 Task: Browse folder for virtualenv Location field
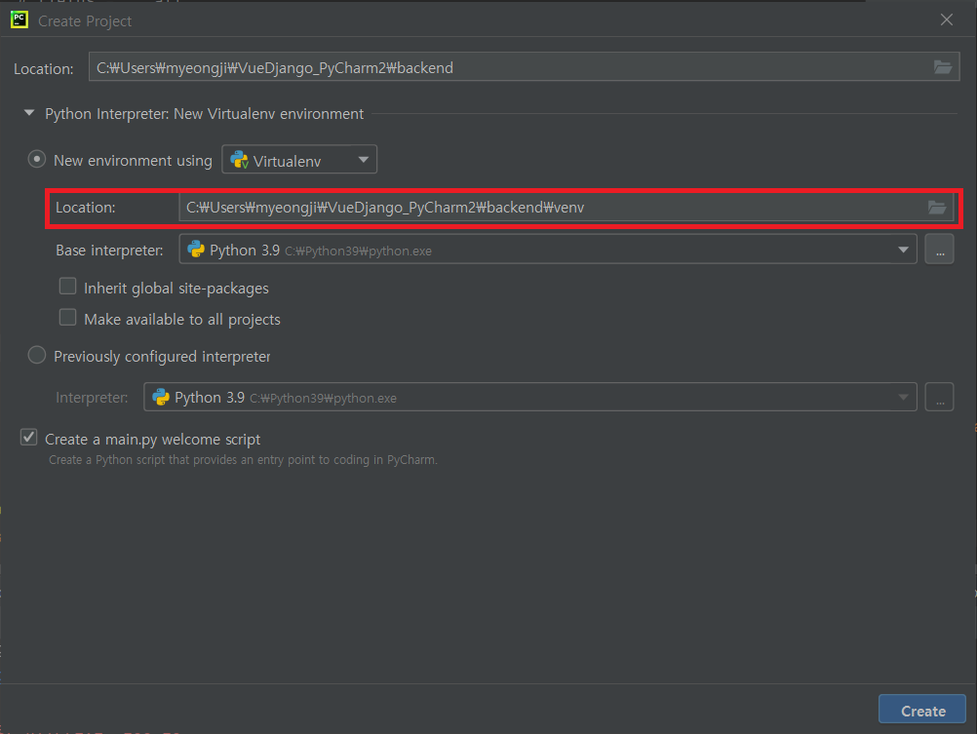(936, 208)
